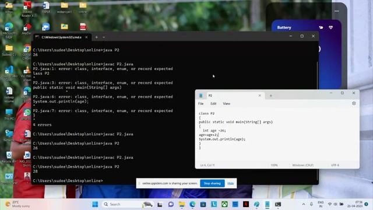The height and width of the screenshot is (210, 373).
Task: Open the Wi-Fi icon in system tray
Action: pyautogui.click(x=329, y=204)
